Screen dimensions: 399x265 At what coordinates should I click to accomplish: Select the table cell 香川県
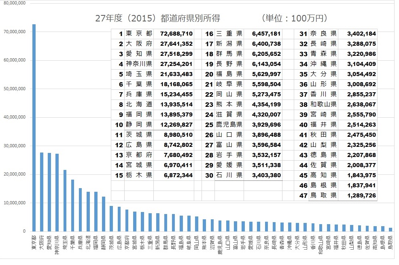point(323,94)
